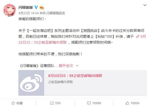Open the post options chevron menu
The height and width of the screenshot is (107, 147).
145,5
